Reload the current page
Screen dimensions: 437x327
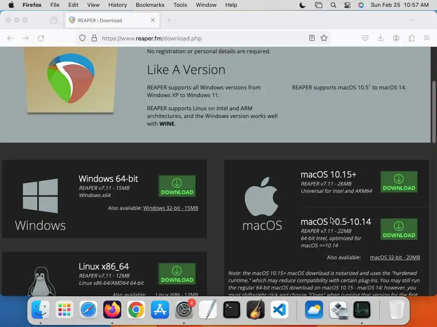coord(41,38)
